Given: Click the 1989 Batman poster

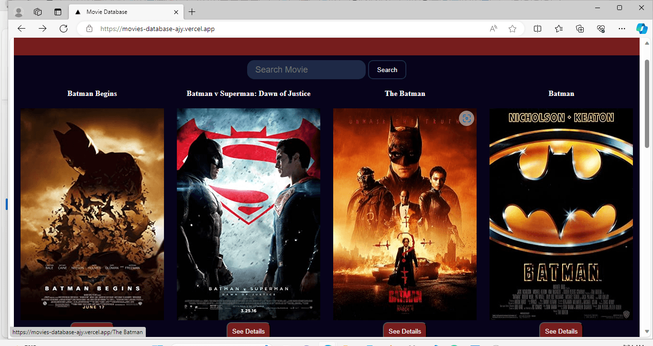Looking at the screenshot, I should pos(561,214).
